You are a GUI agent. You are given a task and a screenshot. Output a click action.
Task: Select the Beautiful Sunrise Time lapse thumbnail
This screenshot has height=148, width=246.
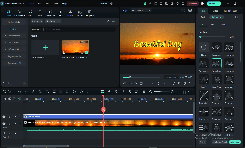point(75,47)
